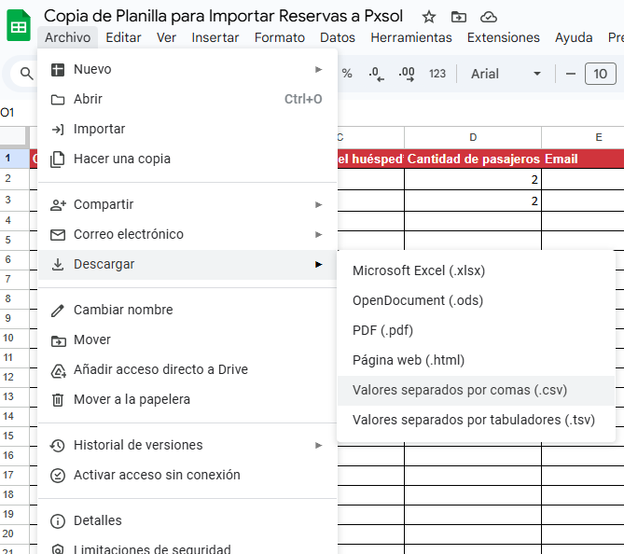Open the Arial font dropdown

[506, 74]
